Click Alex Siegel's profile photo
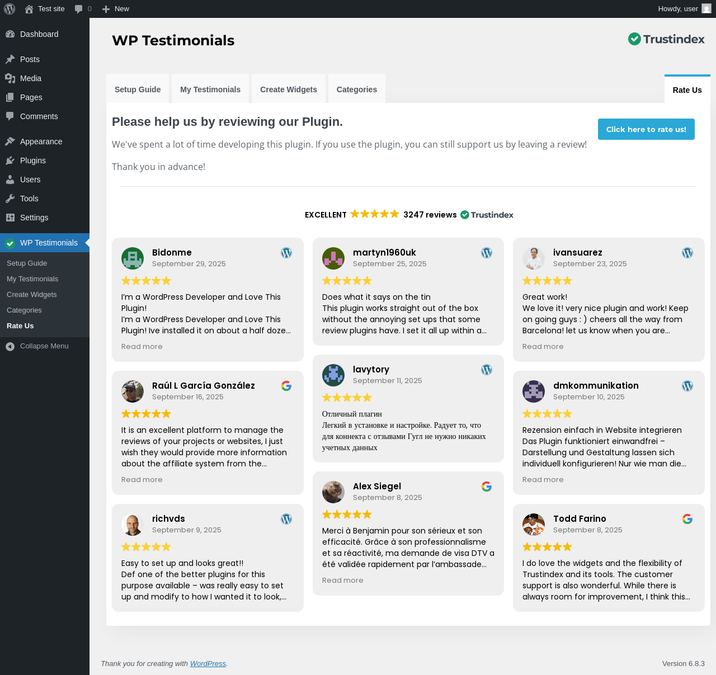The width and height of the screenshot is (716, 675). click(333, 492)
